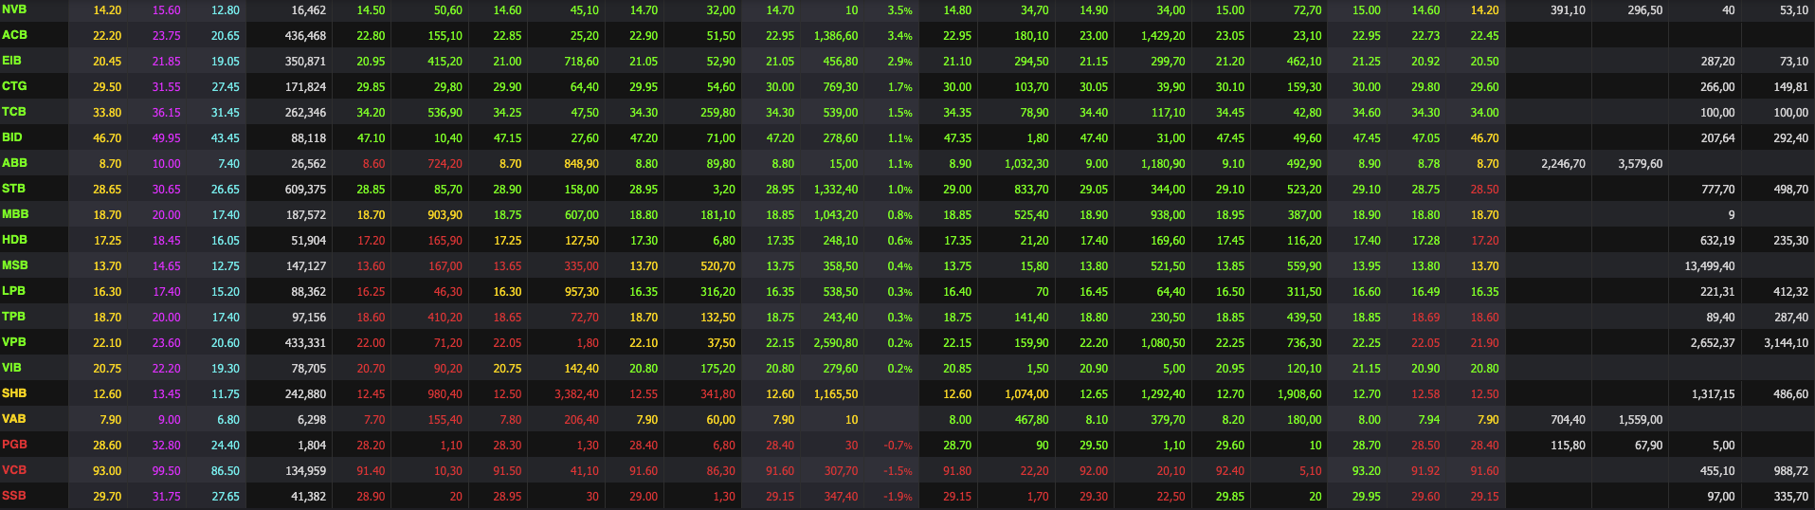Click ABB foreign value 2,246,70
1815x510 pixels.
coord(1563,164)
